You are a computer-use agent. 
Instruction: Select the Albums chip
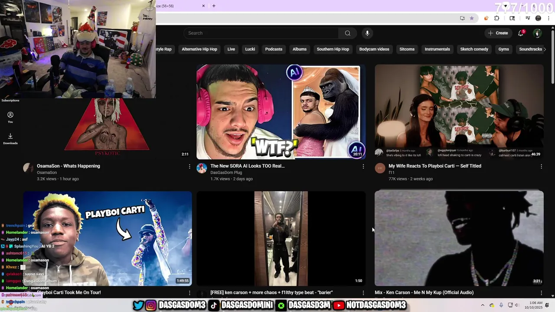tap(300, 49)
